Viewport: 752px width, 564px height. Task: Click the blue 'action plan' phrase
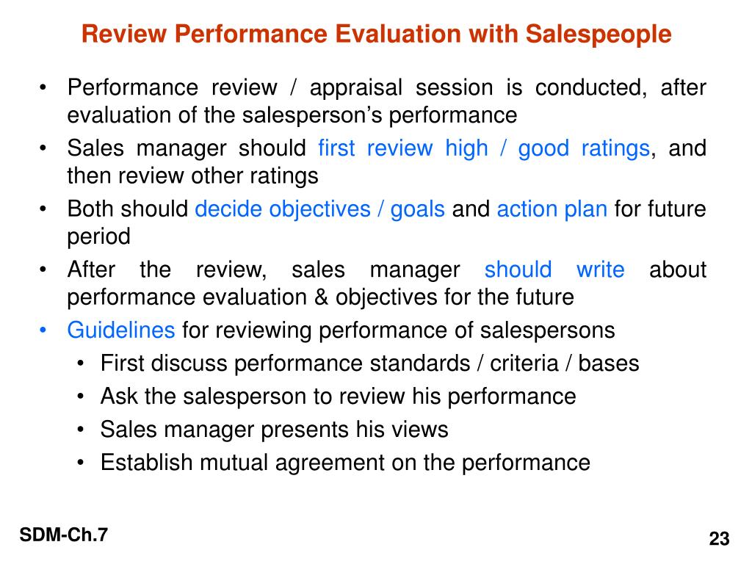click(552, 209)
